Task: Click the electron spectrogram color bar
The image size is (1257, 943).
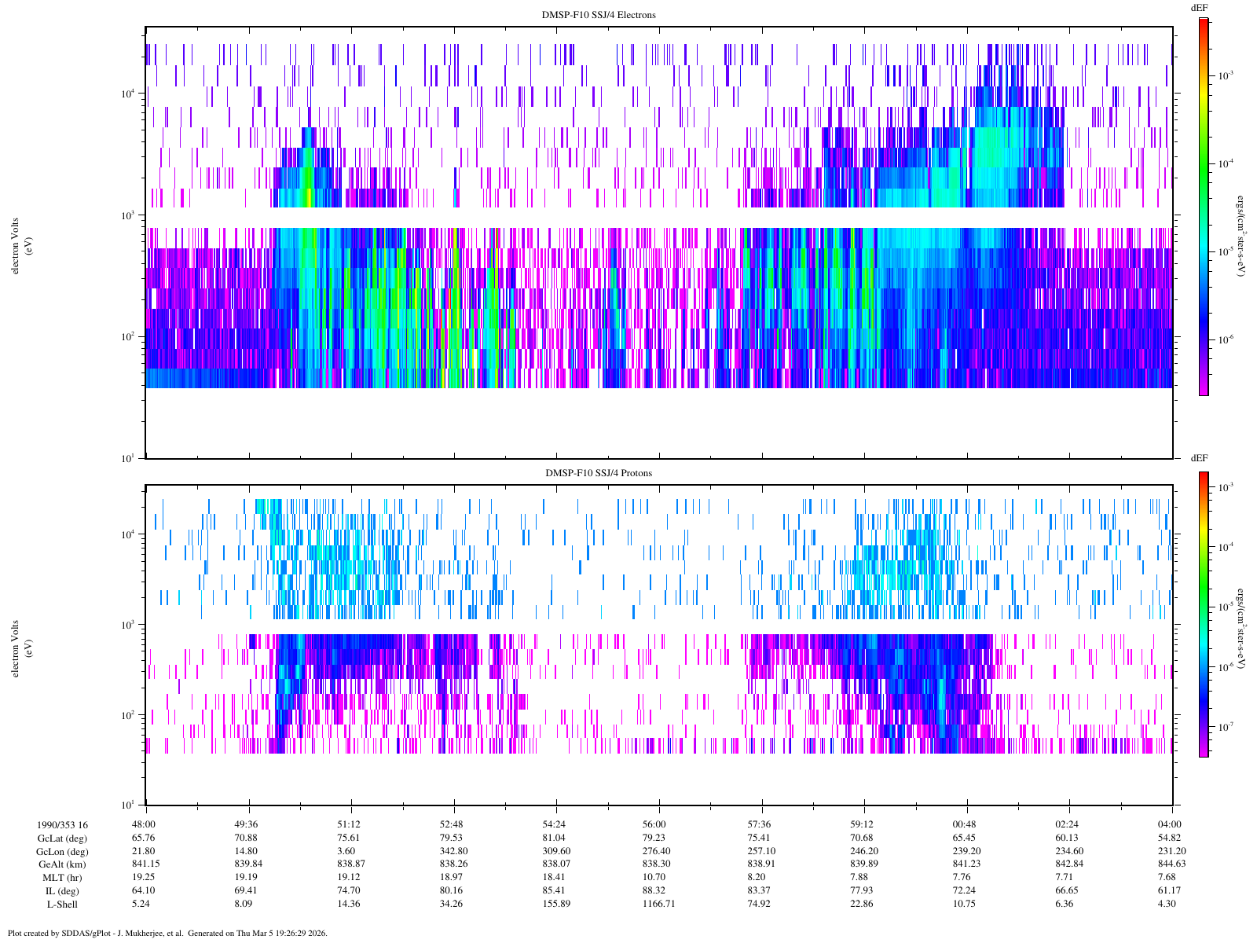Action: click(x=1203, y=206)
